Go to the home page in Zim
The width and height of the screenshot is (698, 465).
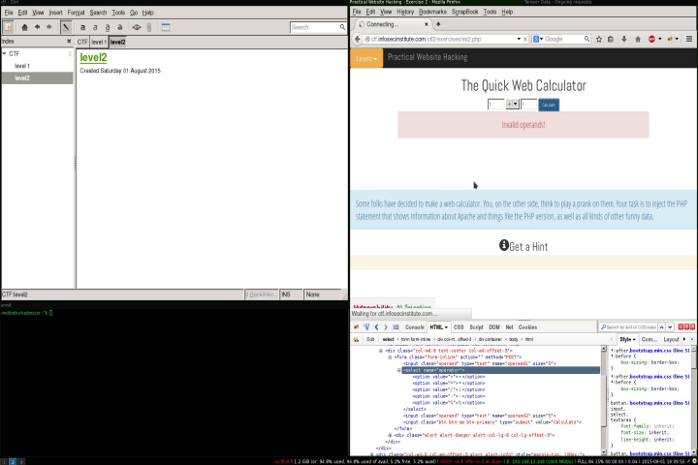(x=24, y=27)
